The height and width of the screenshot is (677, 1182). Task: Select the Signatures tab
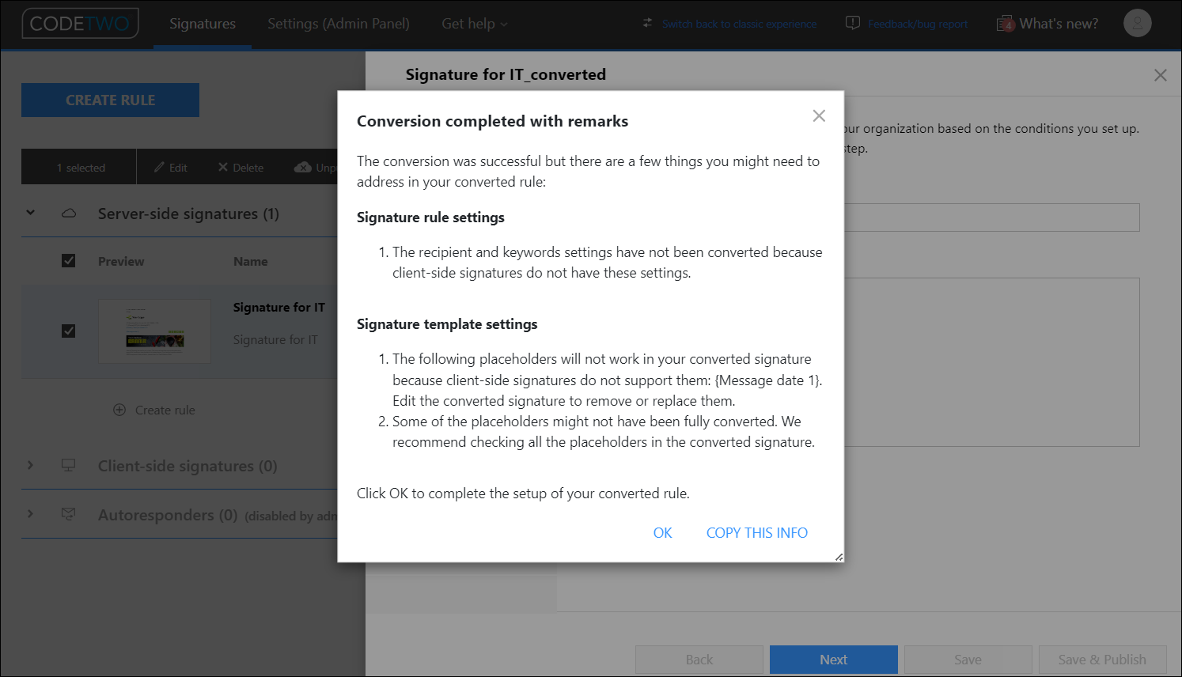[202, 23]
